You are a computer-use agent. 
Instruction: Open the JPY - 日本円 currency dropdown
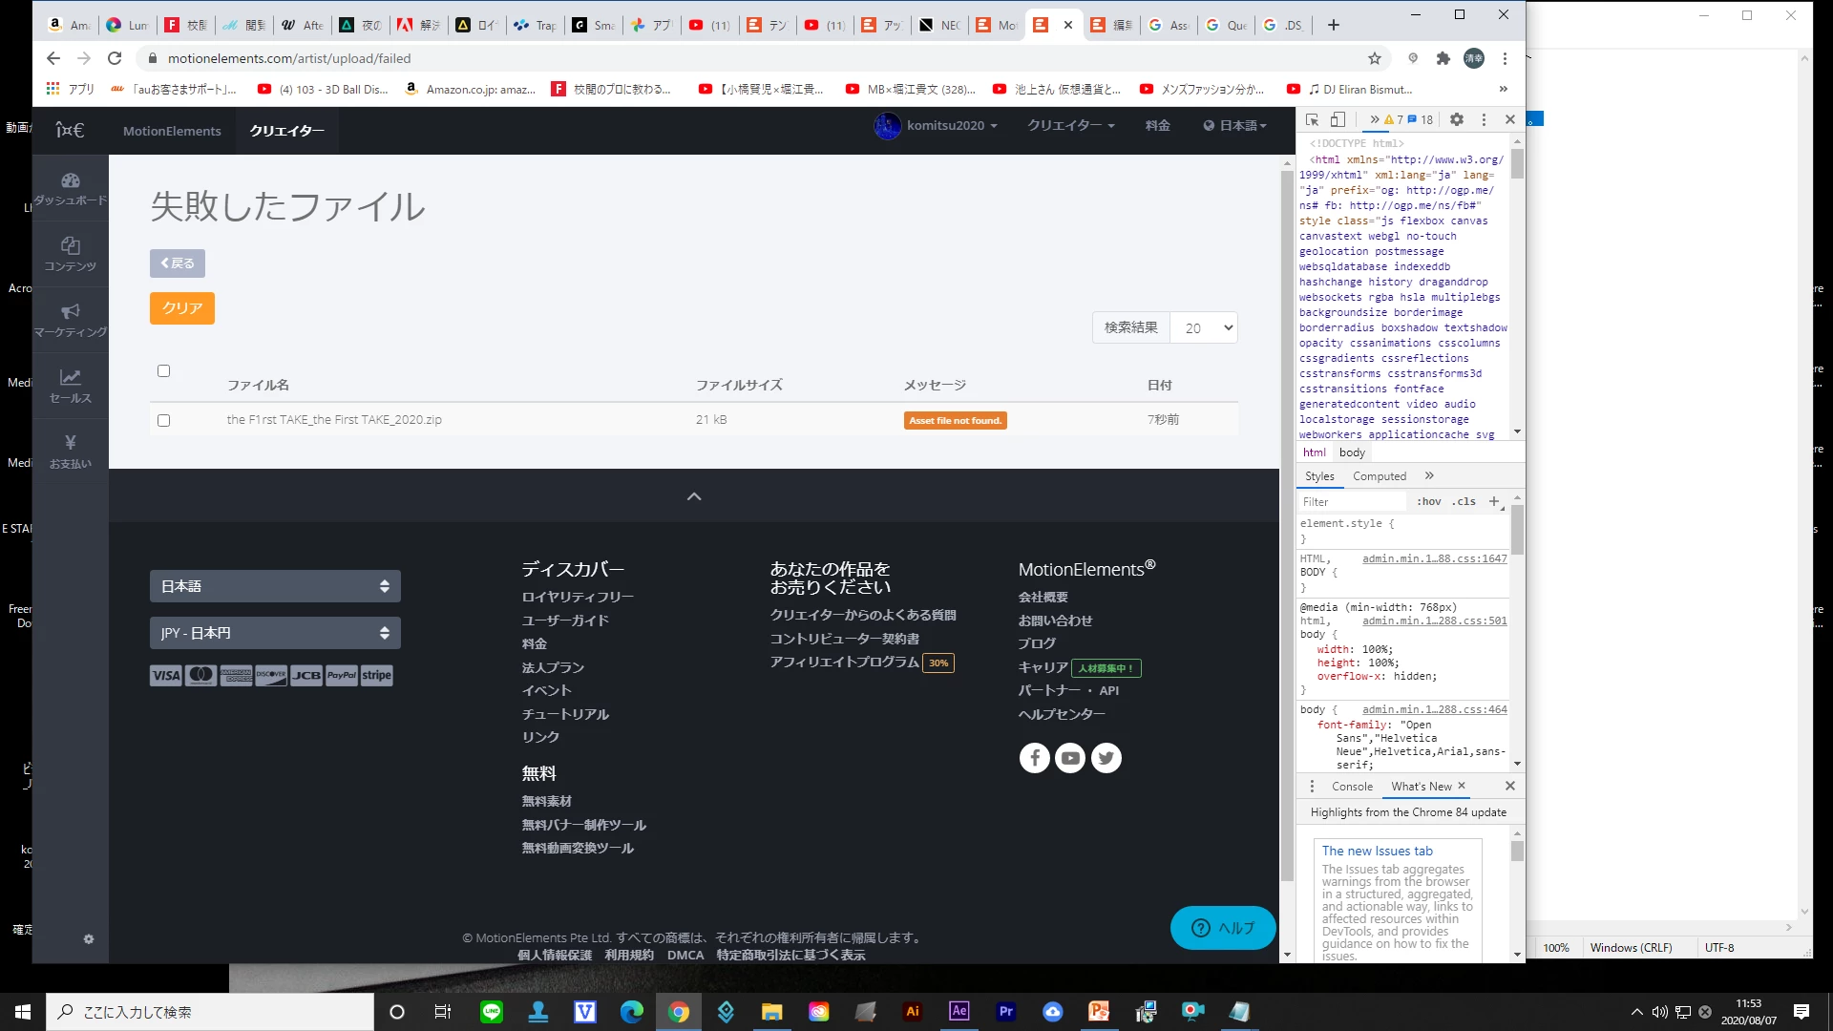point(275,633)
